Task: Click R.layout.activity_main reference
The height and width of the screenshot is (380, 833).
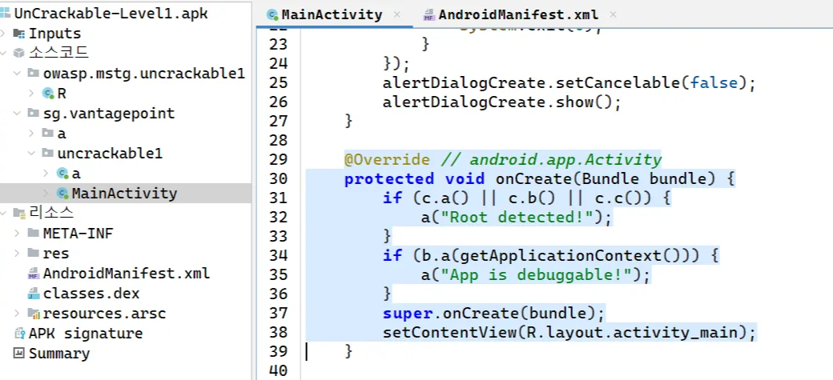Action: [x=633, y=334]
